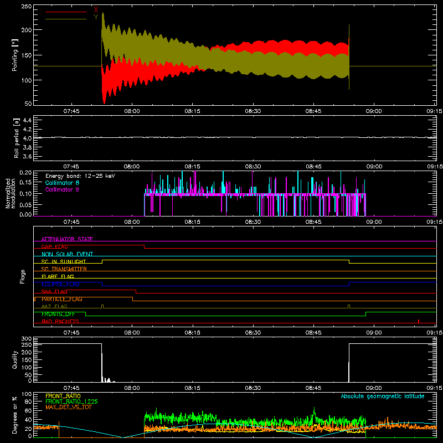Select the FLARE_FLAG label

(58, 276)
